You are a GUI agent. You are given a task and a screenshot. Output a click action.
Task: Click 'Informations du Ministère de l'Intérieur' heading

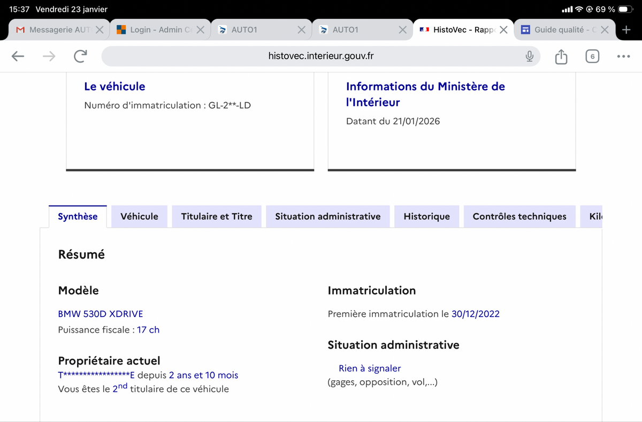click(425, 94)
